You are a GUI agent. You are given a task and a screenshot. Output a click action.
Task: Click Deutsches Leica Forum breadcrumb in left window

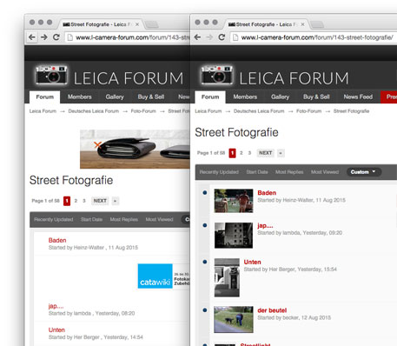coord(94,111)
